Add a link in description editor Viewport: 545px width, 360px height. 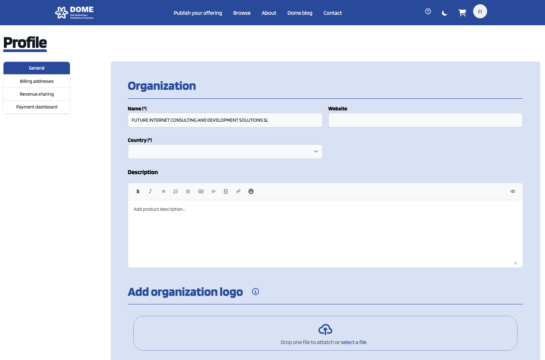pyautogui.click(x=239, y=191)
